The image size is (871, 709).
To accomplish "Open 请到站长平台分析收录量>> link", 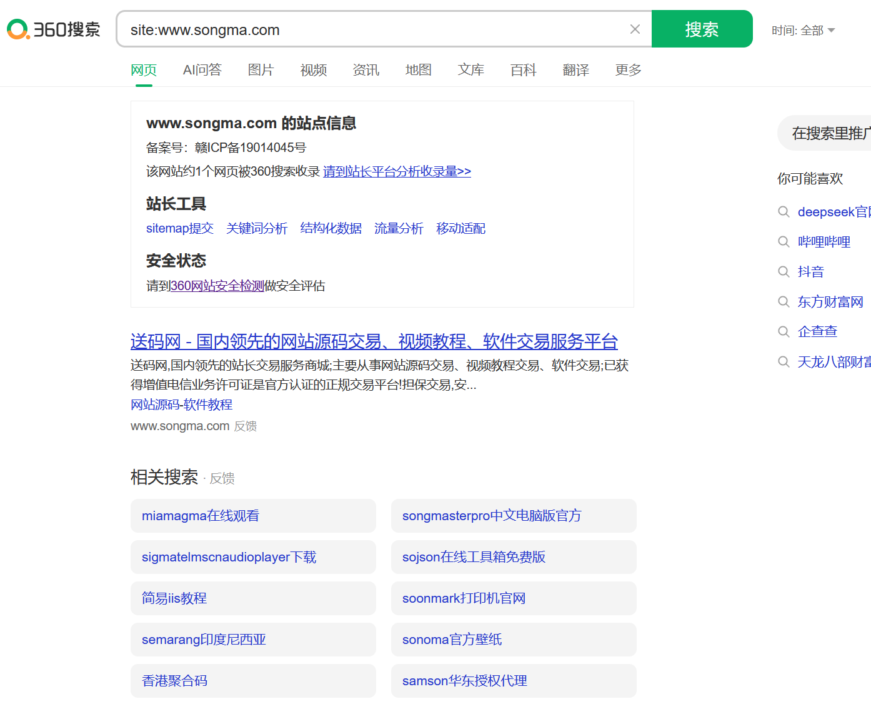I will click(x=397, y=171).
